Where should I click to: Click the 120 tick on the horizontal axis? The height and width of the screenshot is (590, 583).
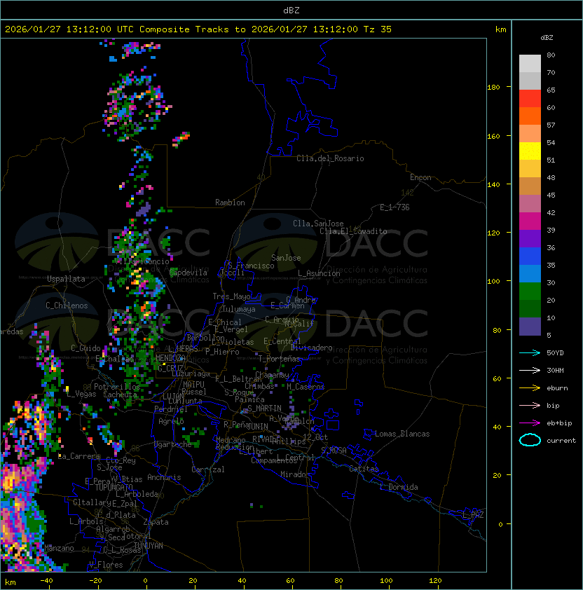[x=435, y=581]
